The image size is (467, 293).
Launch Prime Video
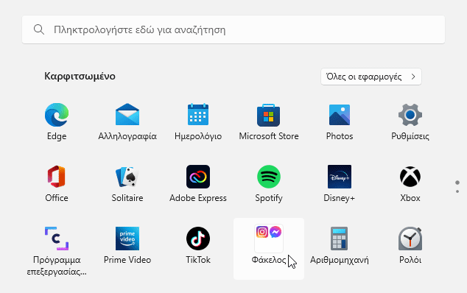click(x=127, y=246)
